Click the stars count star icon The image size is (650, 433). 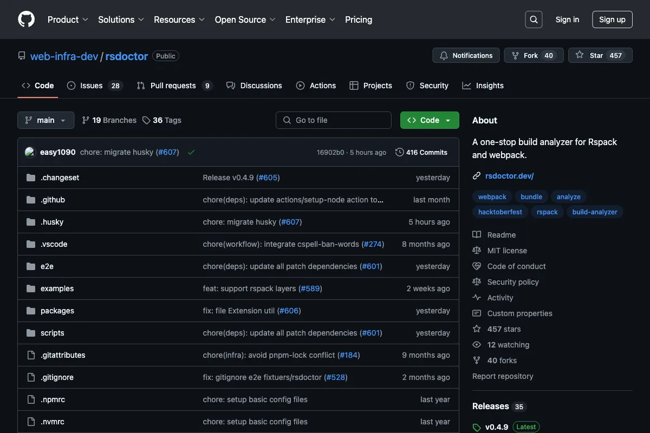click(477, 329)
